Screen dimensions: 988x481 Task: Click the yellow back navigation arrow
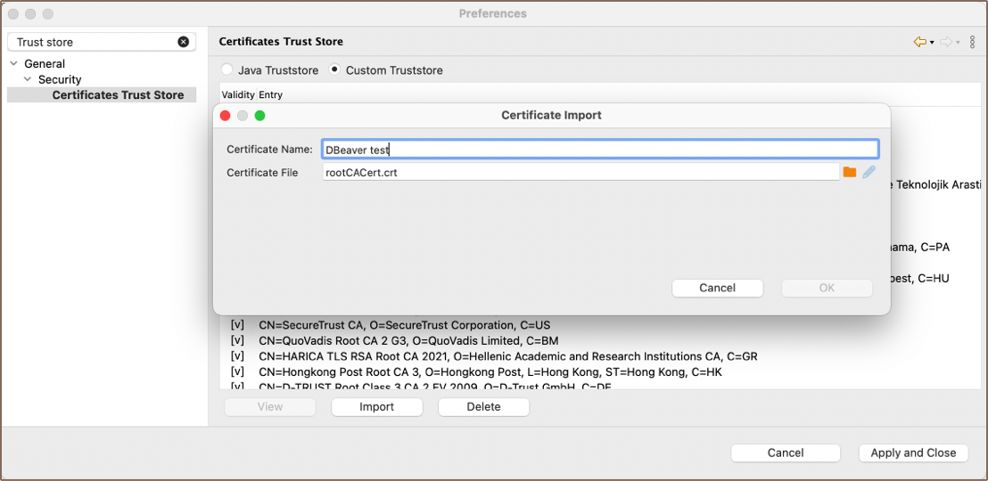919,42
